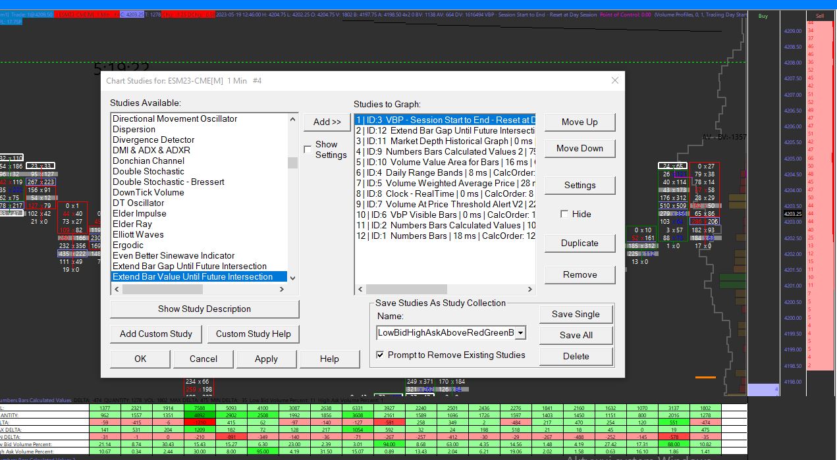This screenshot has height=460, width=837.
Task: Select ID:9 Numbers Bars Calculated Values 2
Action: (445, 151)
